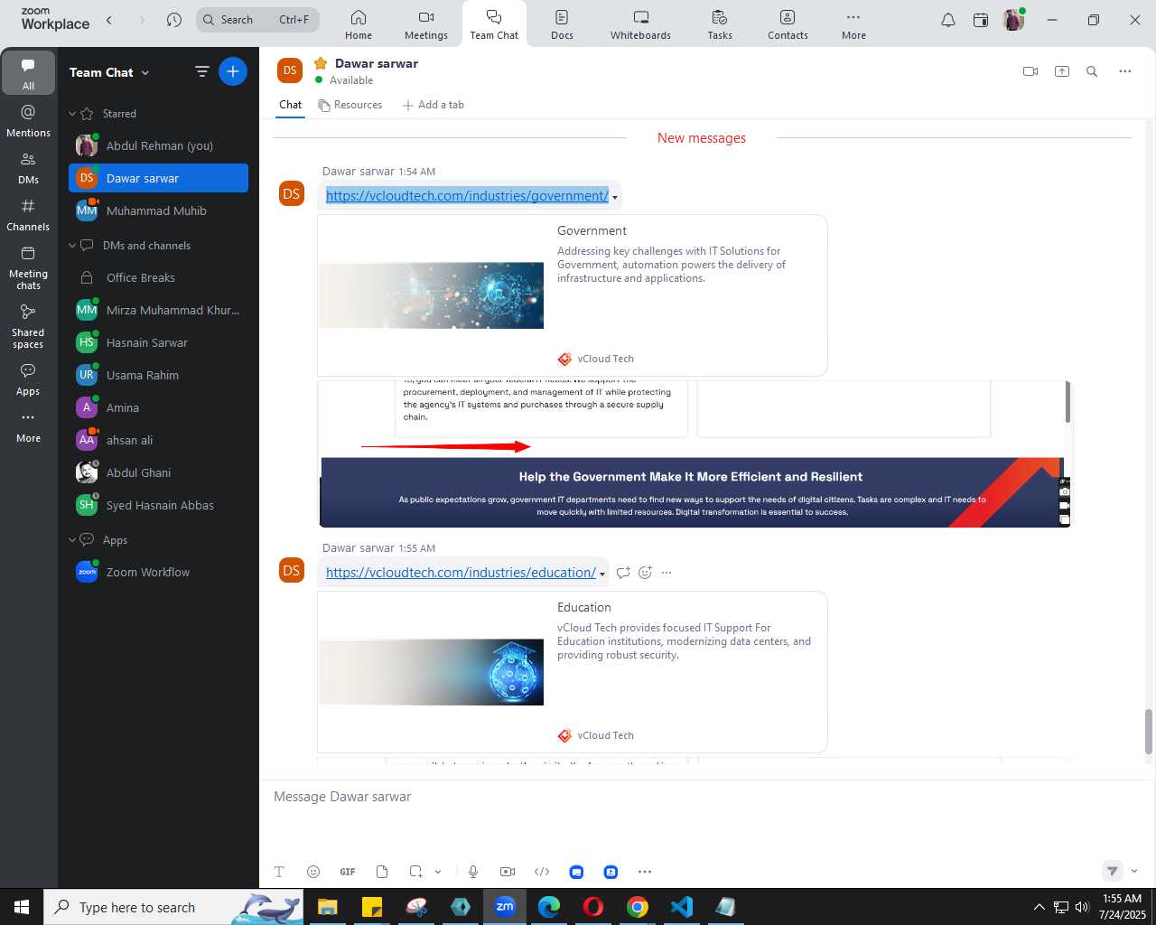Open the vcloudtech government link

[467, 196]
